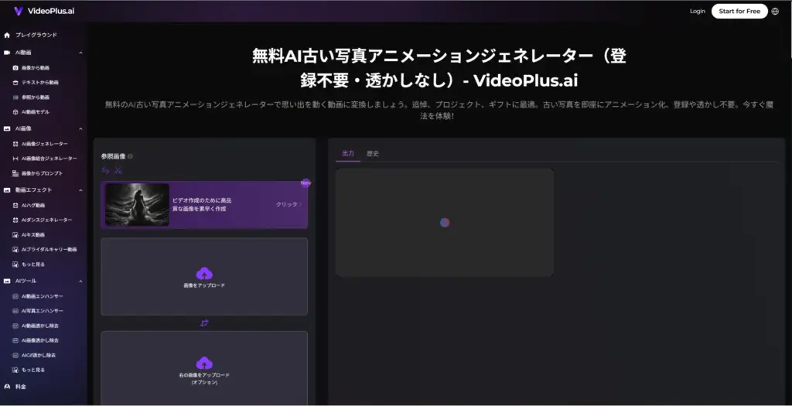792x406 pixels.
Task: Click the icon beside 画像からプロンプト
Action: pos(15,173)
